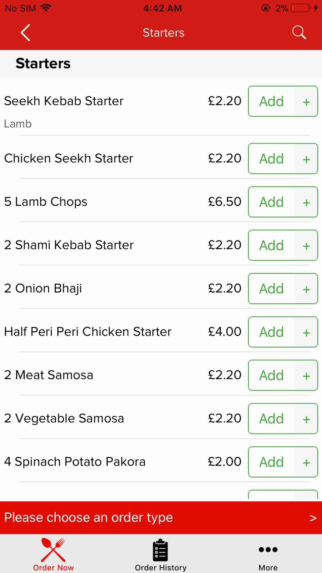
Task: Tap the Order Now cutlery icon
Action: (x=53, y=550)
